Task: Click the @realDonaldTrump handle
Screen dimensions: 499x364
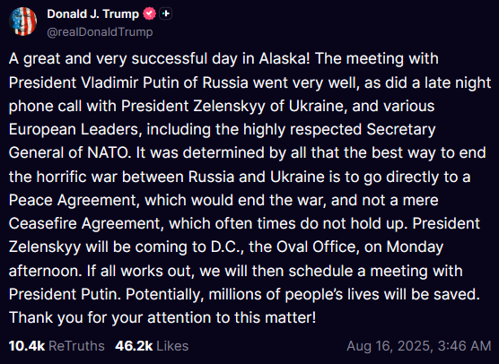Action: pyautogui.click(x=100, y=32)
